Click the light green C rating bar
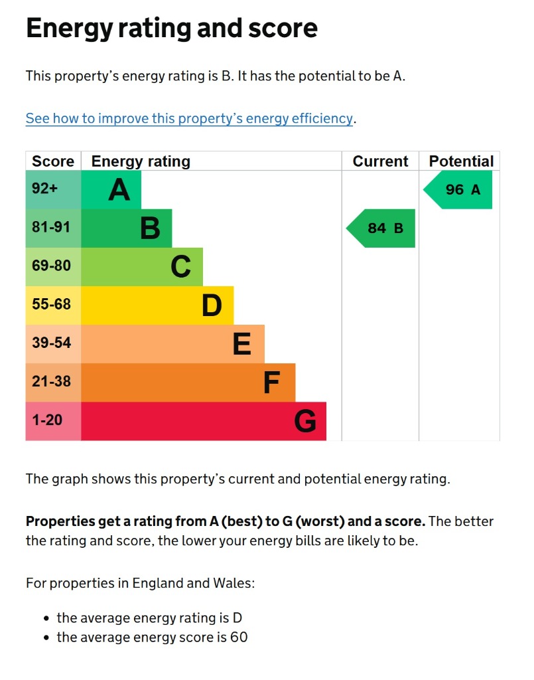The image size is (534, 680). [x=142, y=267]
